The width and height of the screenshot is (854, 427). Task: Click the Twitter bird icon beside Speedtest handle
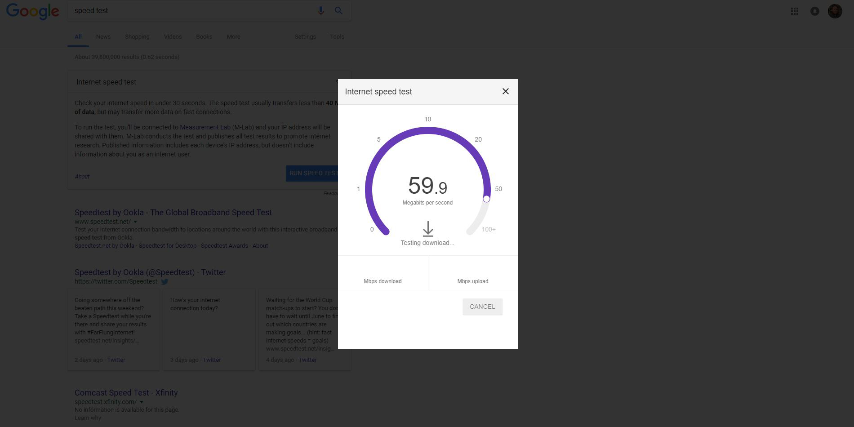(x=165, y=282)
